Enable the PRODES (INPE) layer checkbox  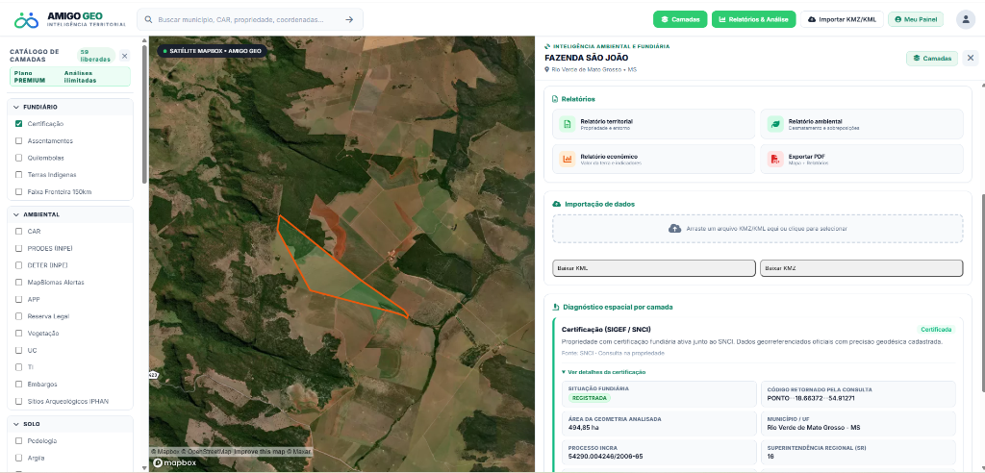19,248
